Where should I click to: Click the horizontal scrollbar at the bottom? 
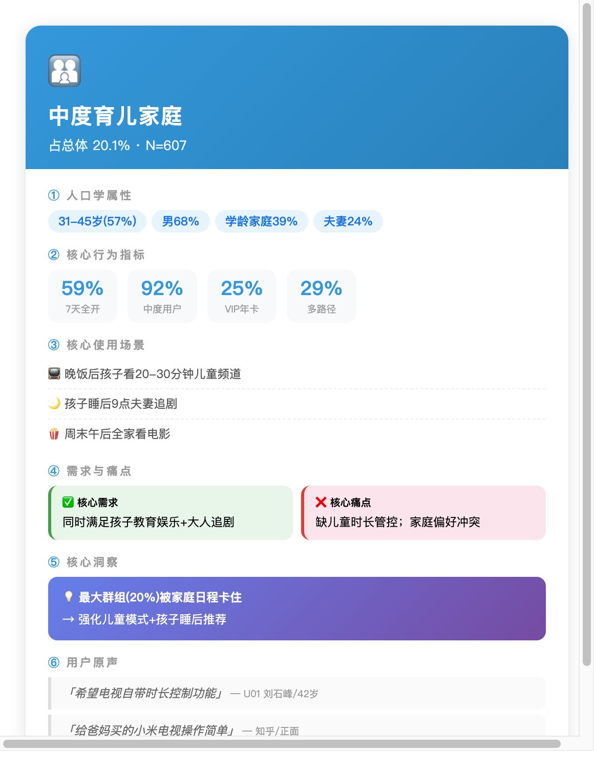[x=282, y=744]
